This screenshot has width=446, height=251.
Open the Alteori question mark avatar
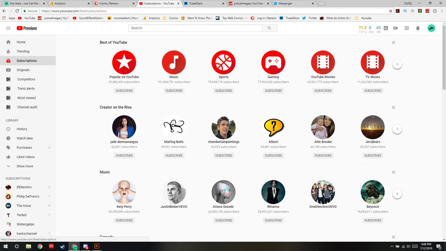[273, 127]
